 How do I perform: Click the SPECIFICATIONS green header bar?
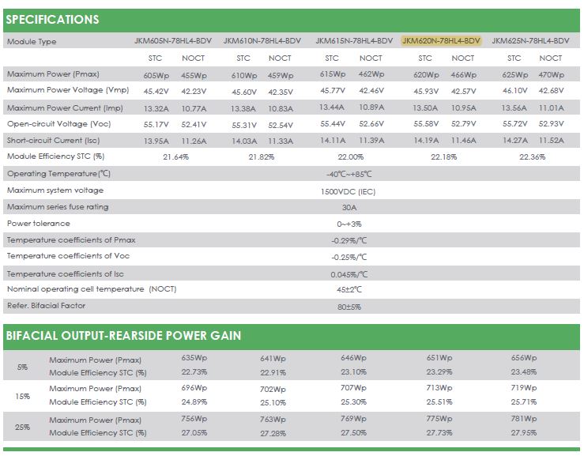click(x=291, y=20)
